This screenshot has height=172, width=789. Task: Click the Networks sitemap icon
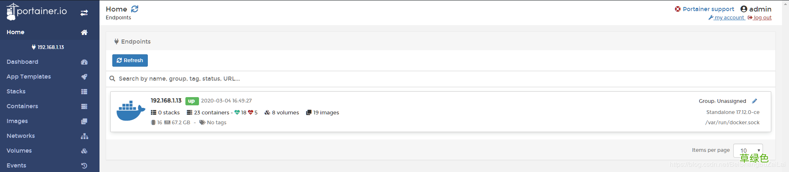(84, 136)
